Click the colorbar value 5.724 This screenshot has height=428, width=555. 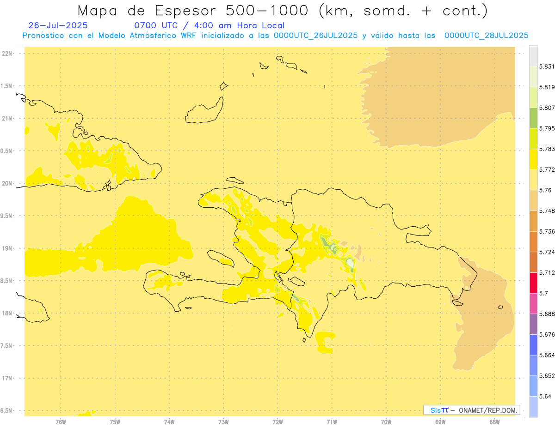[547, 252]
